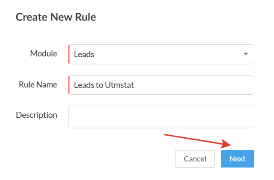Screen dimensions: 274x180
Task: Click the red required marker on Module
Action: [69, 54]
